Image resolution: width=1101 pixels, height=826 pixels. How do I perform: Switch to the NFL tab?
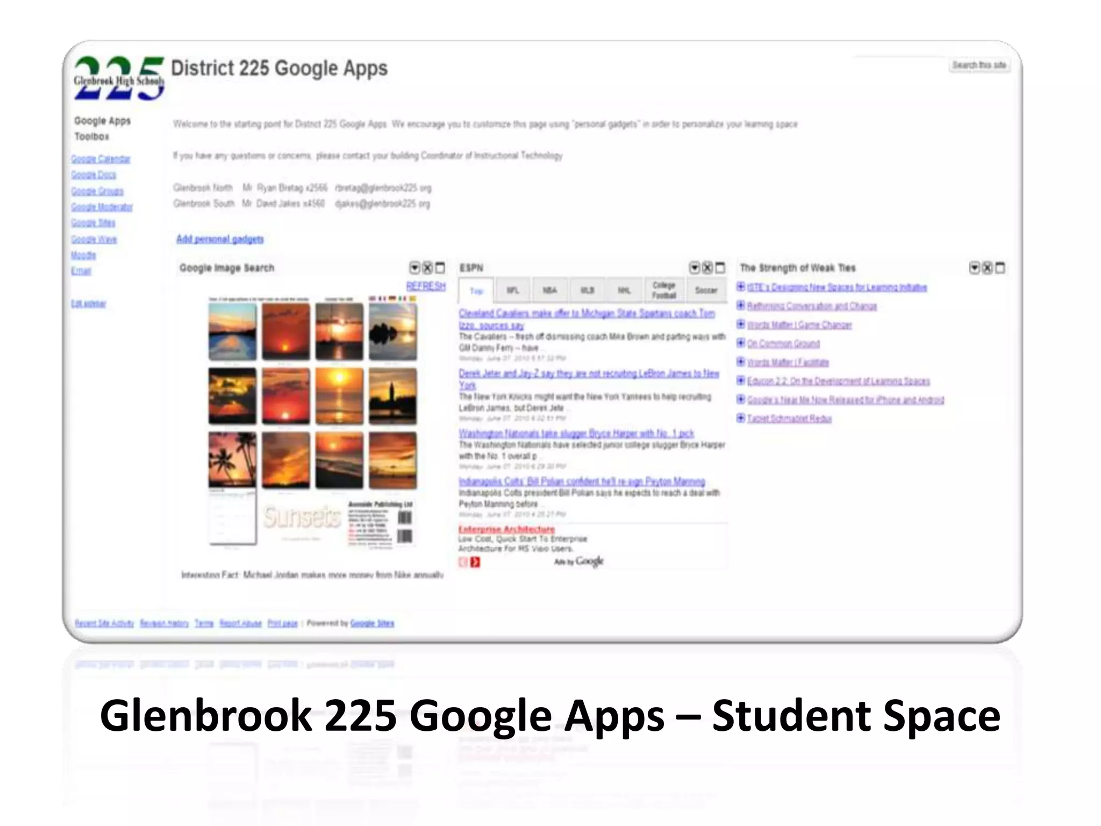click(513, 290)
